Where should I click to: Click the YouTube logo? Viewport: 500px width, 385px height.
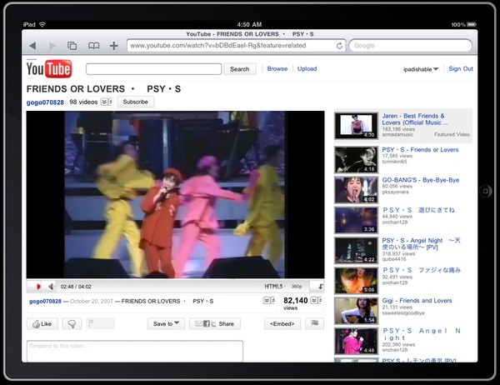click(x=49, y=68)
